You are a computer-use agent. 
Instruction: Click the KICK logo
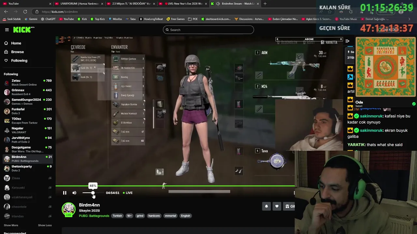[x=23, y=30]
